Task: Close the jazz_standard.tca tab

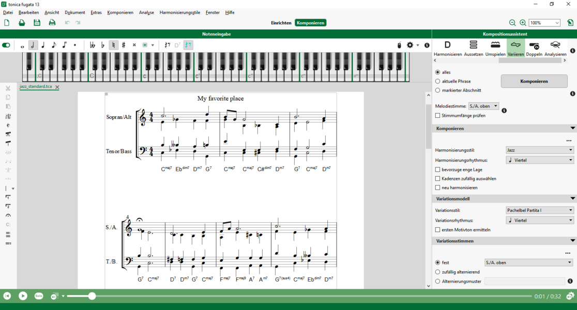Action: coord(57,87)
